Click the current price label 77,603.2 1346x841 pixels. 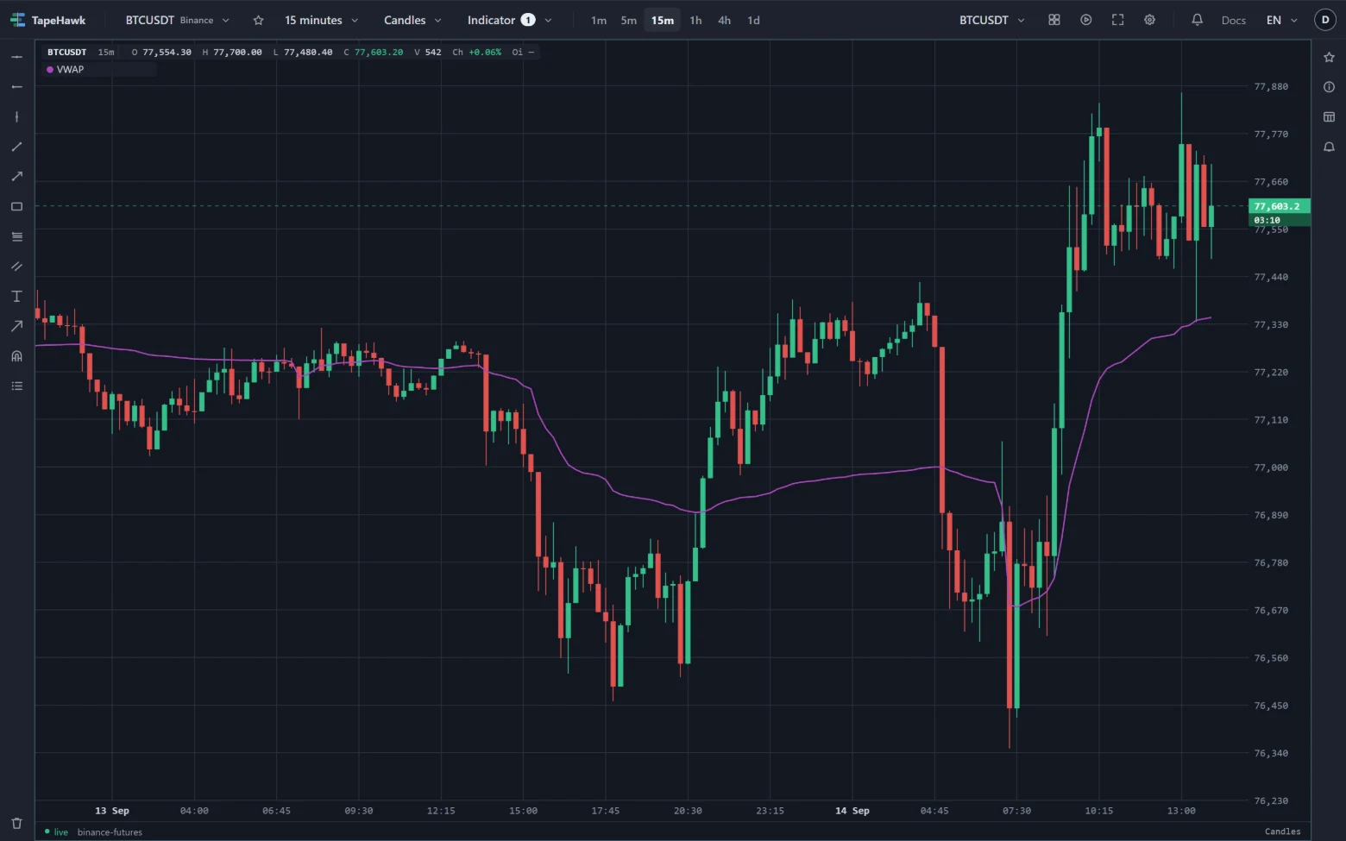(x=1279, y=206)
